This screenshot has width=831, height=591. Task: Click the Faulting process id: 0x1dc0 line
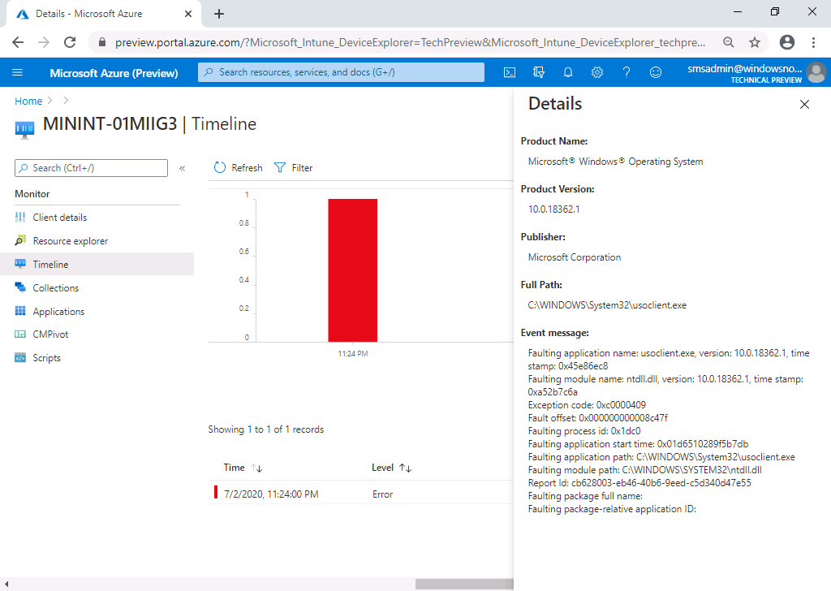point(584,431)
